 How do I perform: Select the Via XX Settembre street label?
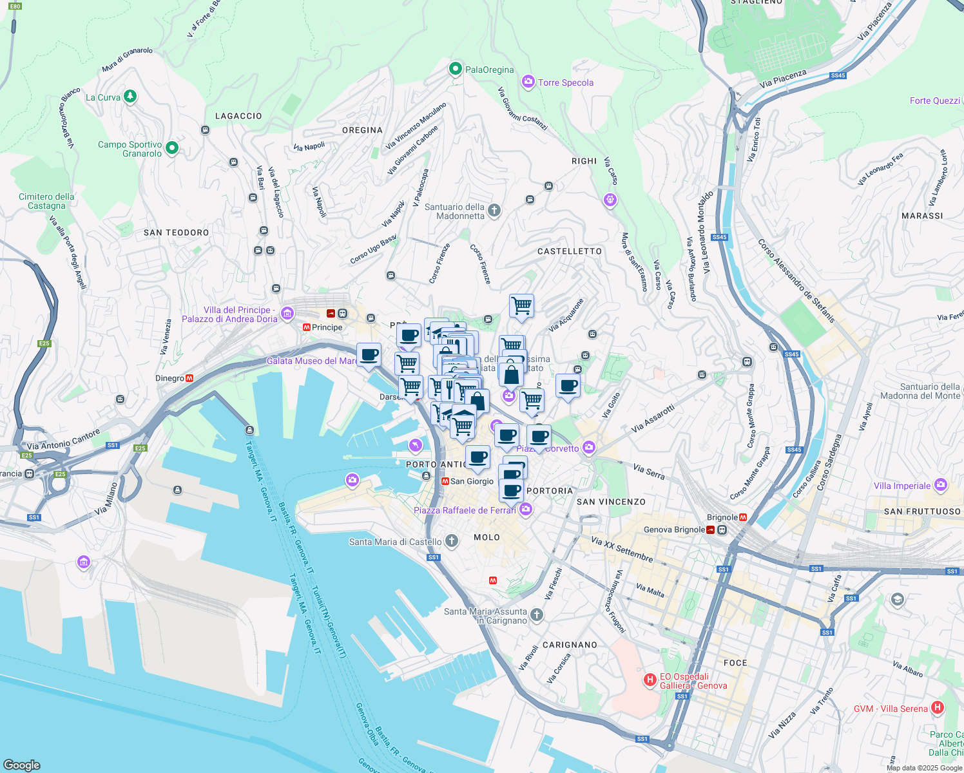[x=622, y=549]
